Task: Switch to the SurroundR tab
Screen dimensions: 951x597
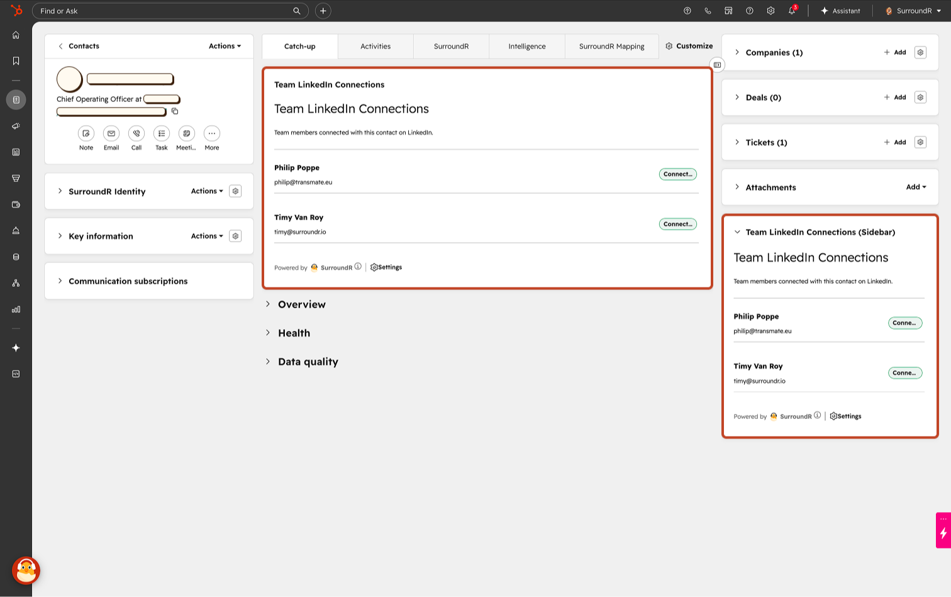Action: point(451,47)
